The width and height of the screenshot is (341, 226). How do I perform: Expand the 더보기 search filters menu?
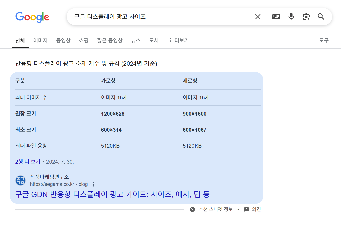click(179, 40)
